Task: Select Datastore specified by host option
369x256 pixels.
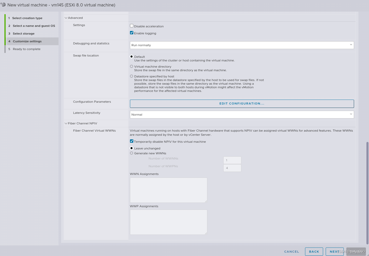Action: (132, 76)
